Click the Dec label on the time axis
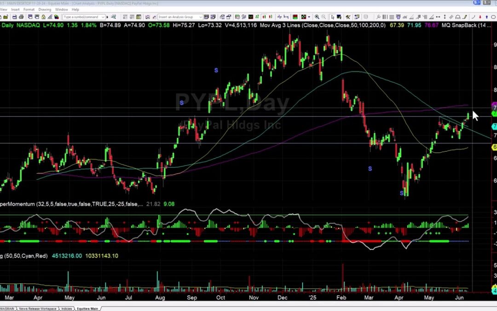Viewport: 497px width, 311px height. [x=283, y=298]
